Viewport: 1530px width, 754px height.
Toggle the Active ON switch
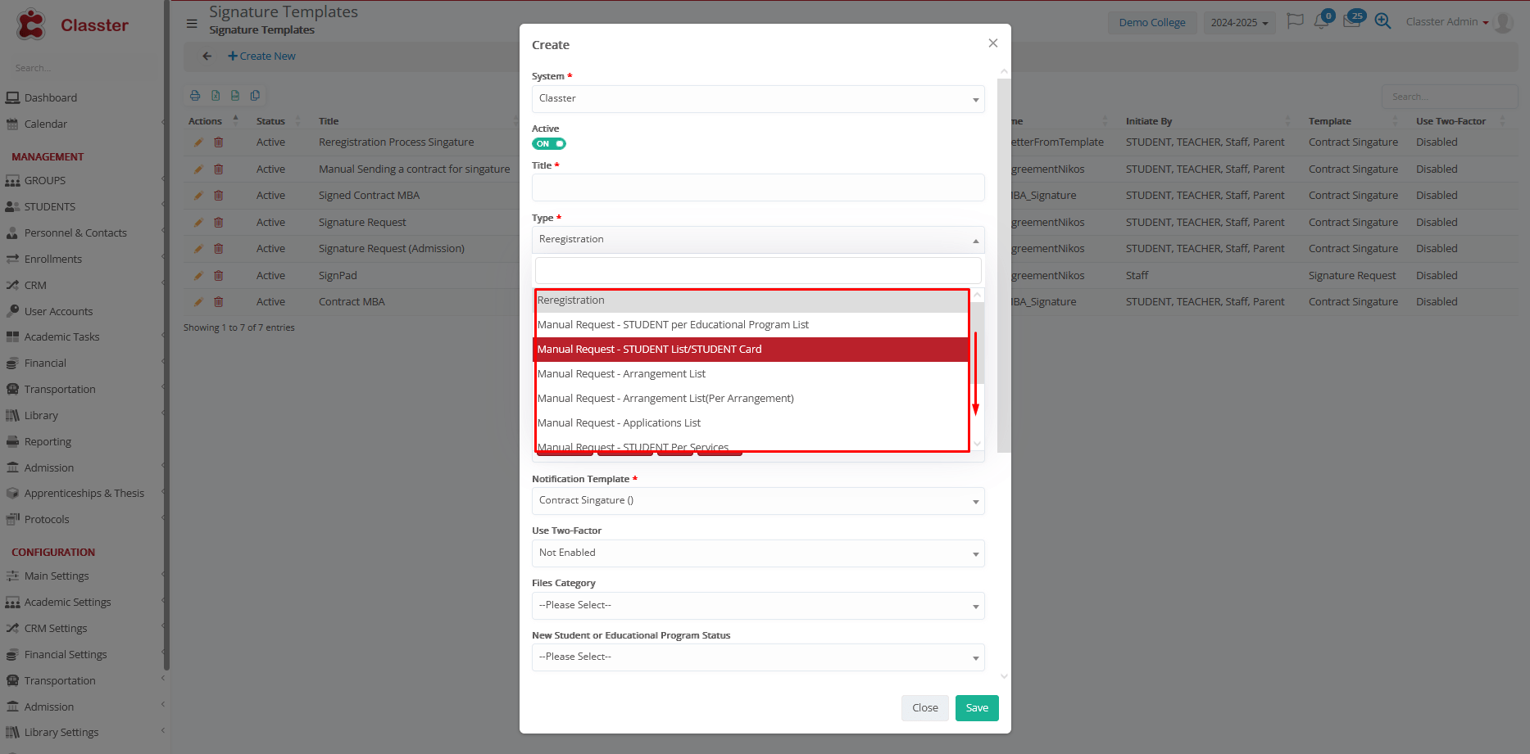[548, 144]
